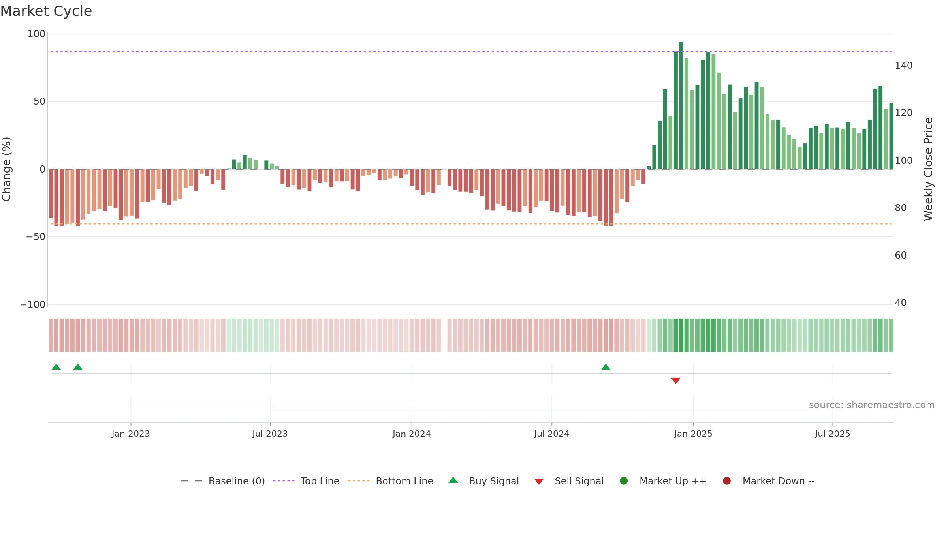This screenshot has height=533, width=948.
Task: Click the 100 tick on the Change axis
Action: [x=36, y=34]
